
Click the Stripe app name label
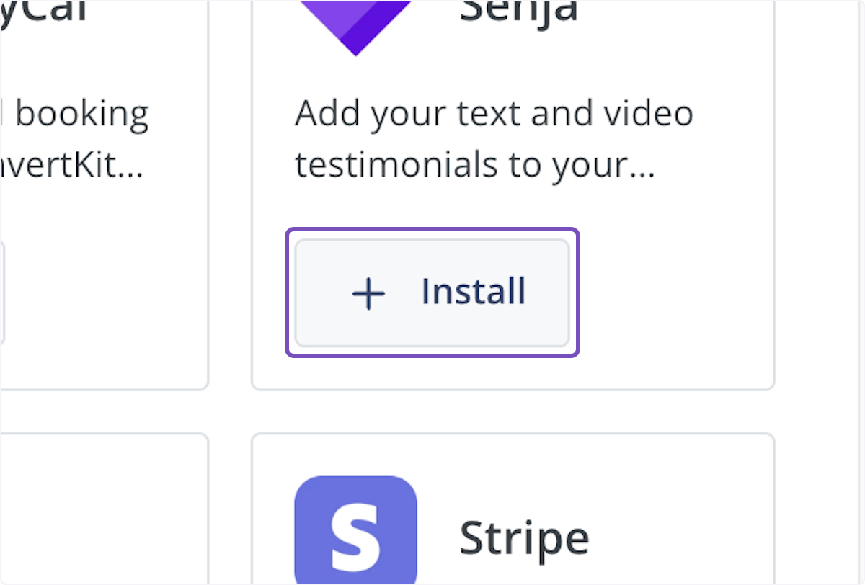[524, 537]
